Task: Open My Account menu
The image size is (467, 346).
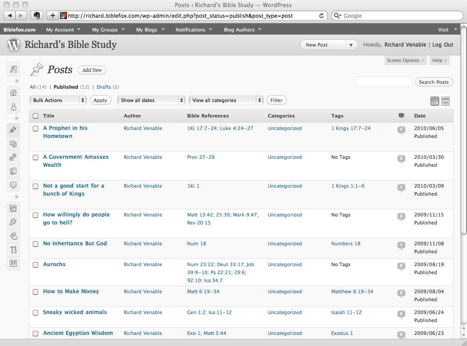Action: [63, 30]
